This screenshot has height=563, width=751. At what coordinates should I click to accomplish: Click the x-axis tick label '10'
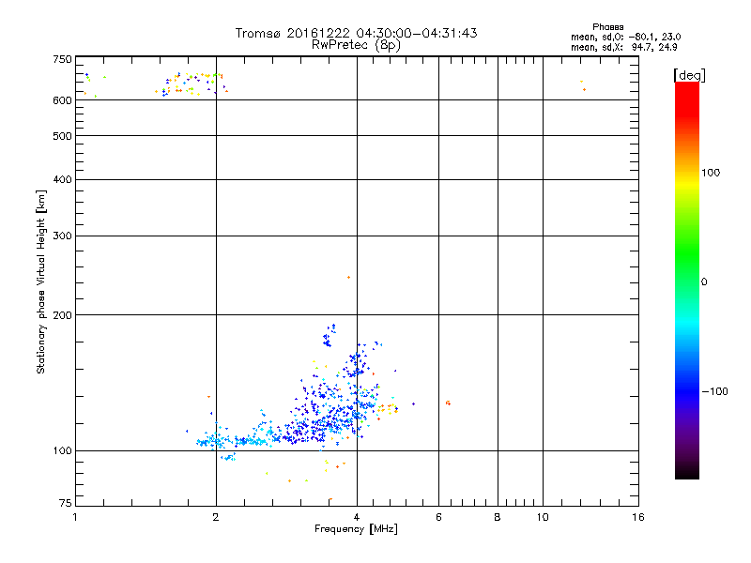pyautogui.click(x=543, y=517)
